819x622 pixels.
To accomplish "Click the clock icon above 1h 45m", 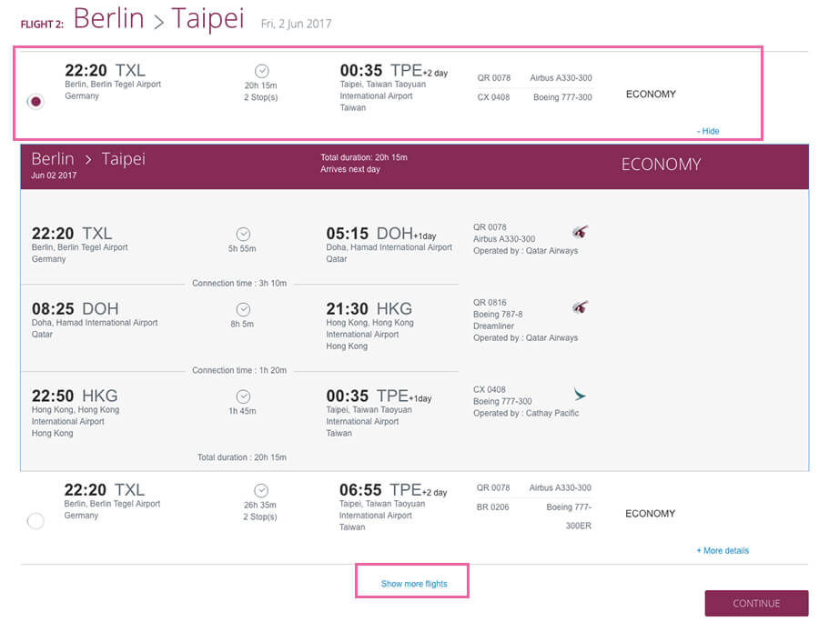I will 243,396.
